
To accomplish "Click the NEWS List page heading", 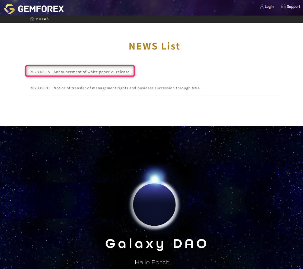I will pos(154,46).
